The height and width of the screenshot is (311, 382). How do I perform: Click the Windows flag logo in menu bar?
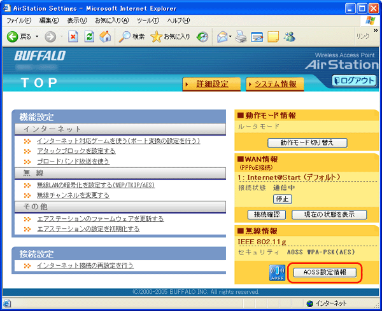pyautogui.click(x=371, y=21)
